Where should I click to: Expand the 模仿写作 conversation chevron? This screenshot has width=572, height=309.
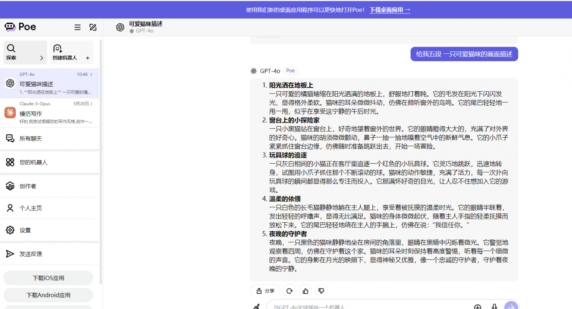pyautogui.click(x=91, y=104)
